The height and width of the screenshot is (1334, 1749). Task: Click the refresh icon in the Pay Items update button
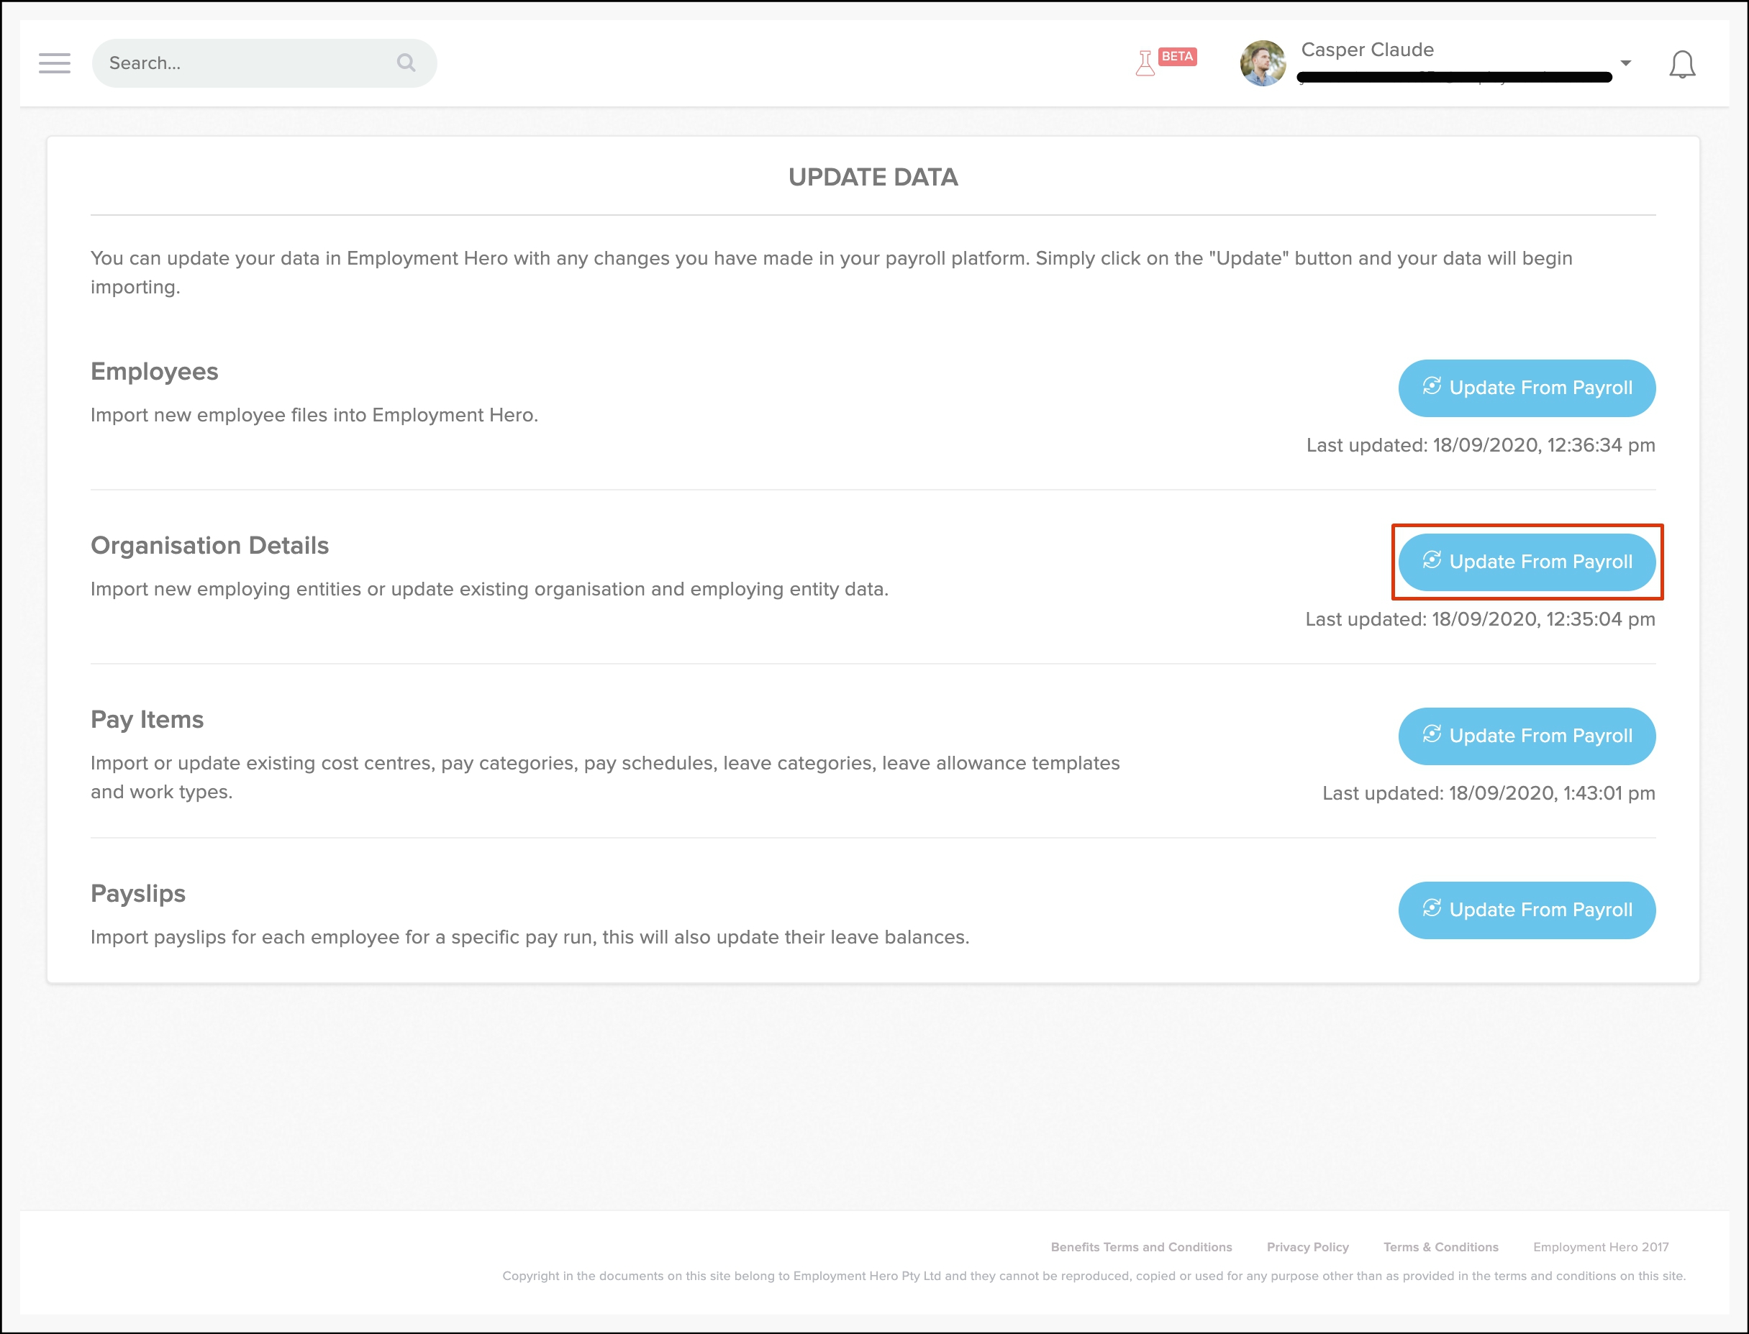coord(1431,734)
